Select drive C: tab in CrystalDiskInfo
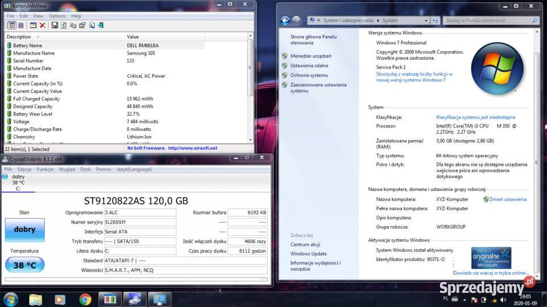Viewport: 547px width, 307px height. pos(18,182)
